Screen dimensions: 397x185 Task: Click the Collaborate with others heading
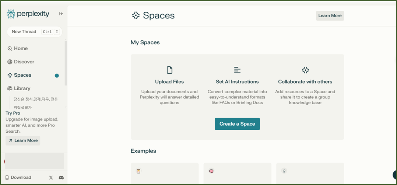pos(305,82)
